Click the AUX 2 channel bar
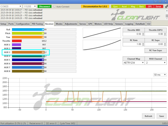The image size is (168, 126). tap(44, 48)
